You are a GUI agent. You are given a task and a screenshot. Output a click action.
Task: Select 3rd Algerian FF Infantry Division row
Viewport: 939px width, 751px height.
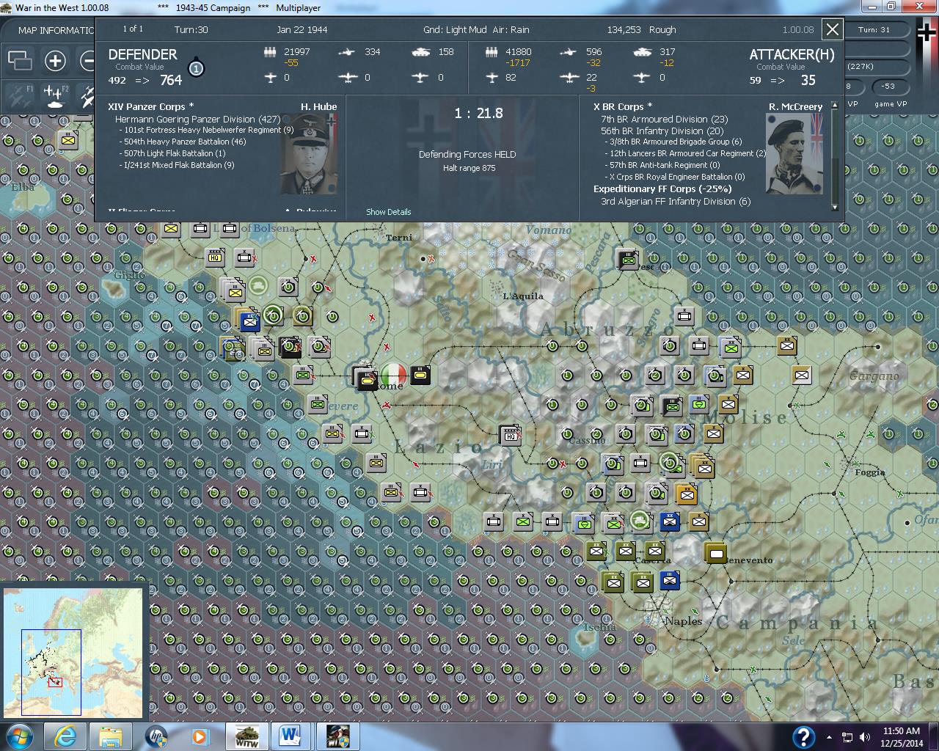[x=675, y=201]
